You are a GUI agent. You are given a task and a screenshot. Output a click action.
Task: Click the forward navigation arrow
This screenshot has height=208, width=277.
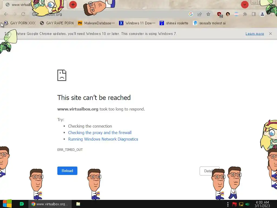point(15,14)
